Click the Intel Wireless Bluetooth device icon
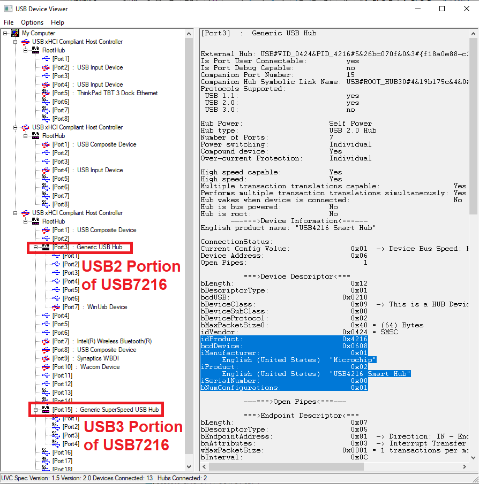Image resolution: width=479 pixels, height=484 pixels. point(46,341)
